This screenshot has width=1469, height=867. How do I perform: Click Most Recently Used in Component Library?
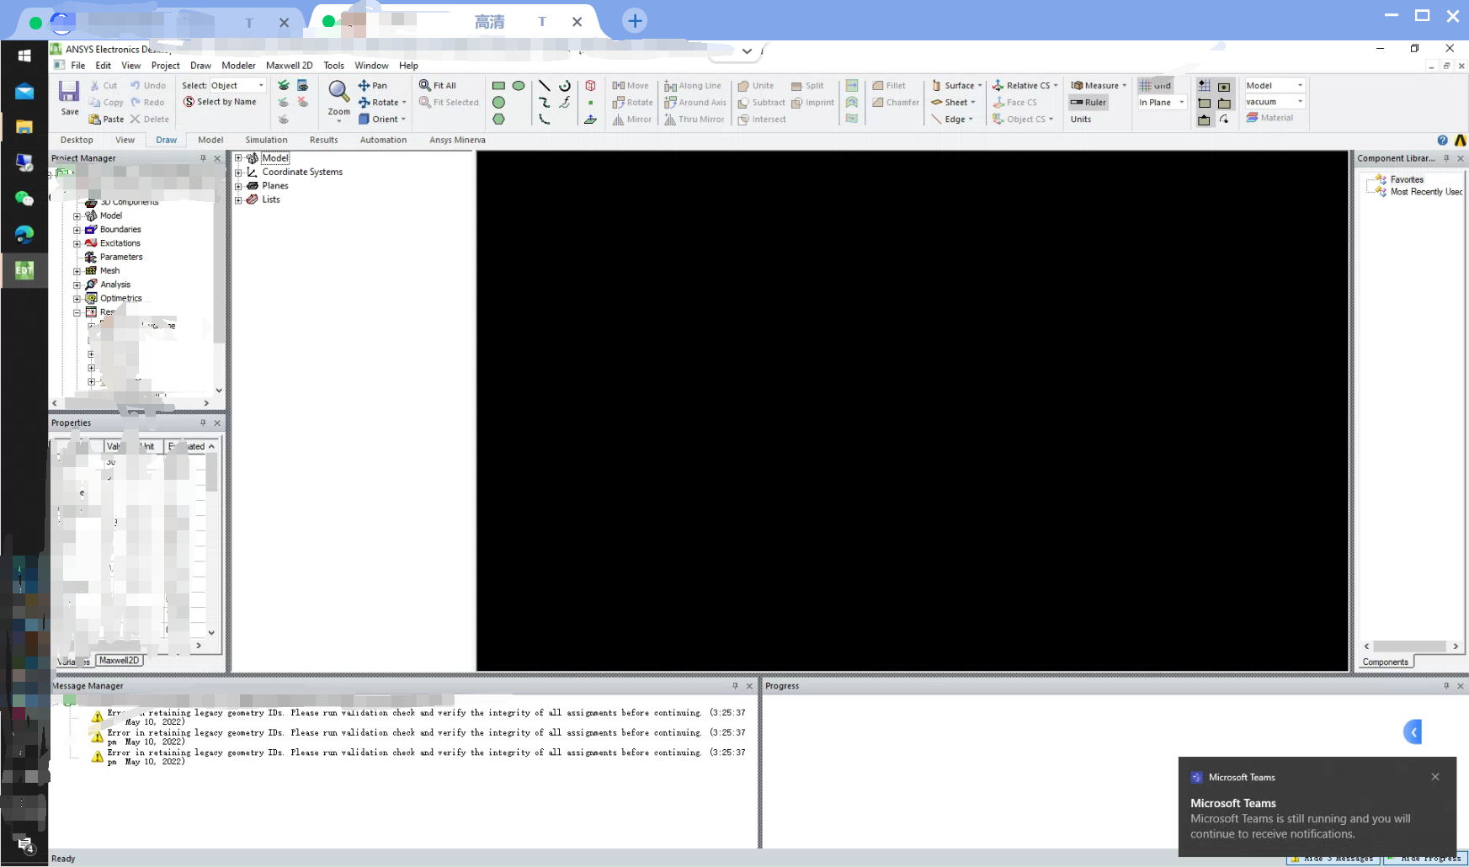tap(1426, 192)
